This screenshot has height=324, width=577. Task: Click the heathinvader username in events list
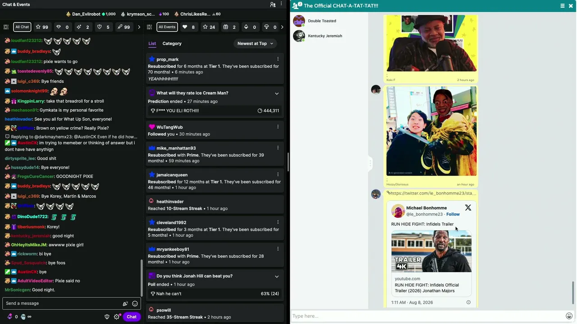pos(170,202)
